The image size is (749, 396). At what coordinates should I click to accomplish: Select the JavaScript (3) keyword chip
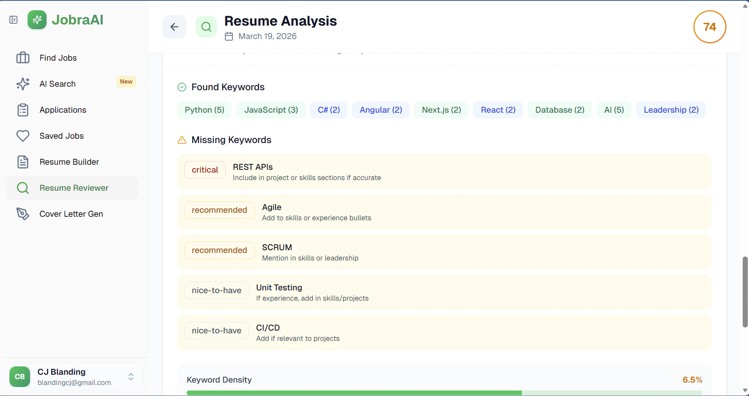coord(271,110)
